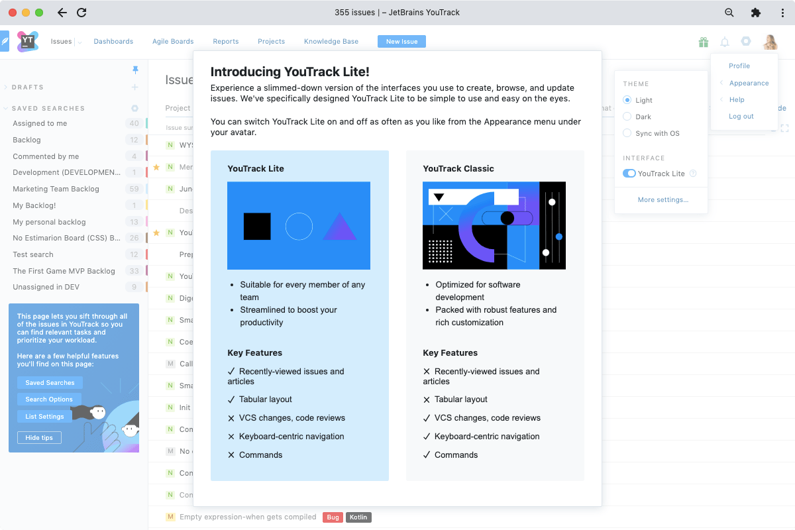
Task: Open Profile from the avatar menu
Action: coord(739,66)
